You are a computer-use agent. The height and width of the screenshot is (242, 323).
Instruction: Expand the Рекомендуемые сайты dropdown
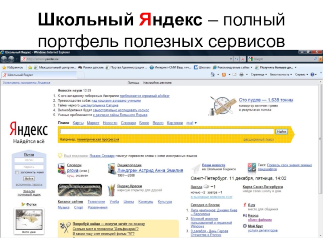tap(251, 67)
